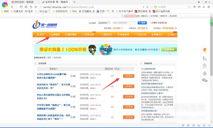Viewport: 213px width, 128px height.
Task: Open 活动天地 in navigation bar
Action: [x=88, y=35]
